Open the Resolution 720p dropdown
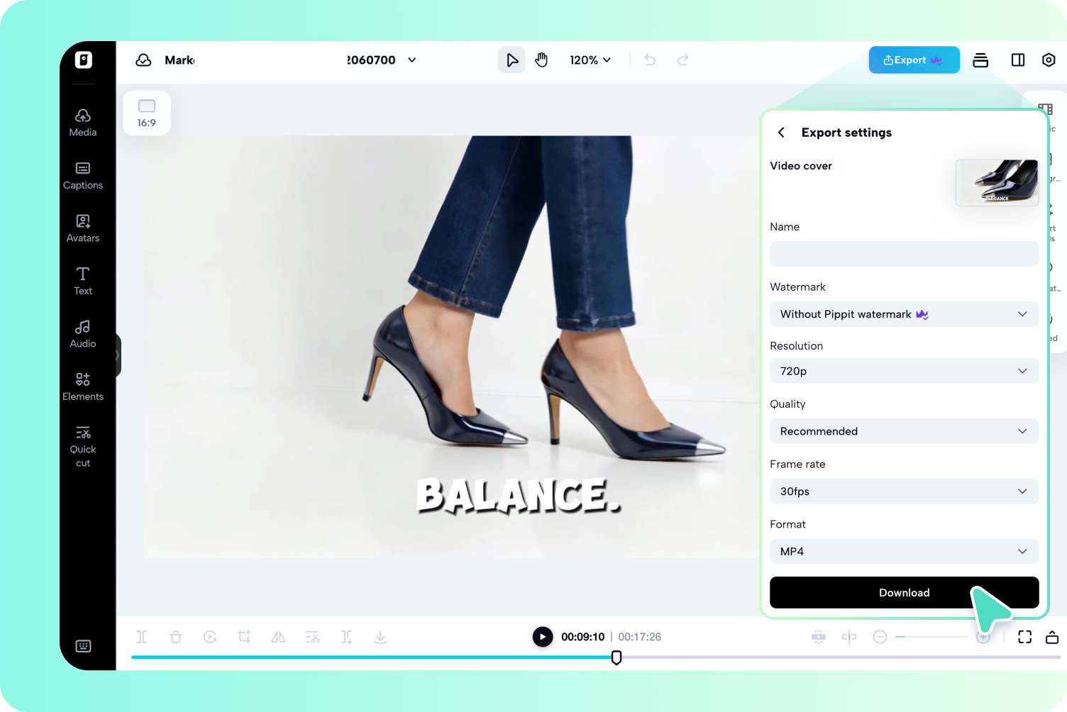This screenshot has height=712, width=1067. (x=905, y=371)
